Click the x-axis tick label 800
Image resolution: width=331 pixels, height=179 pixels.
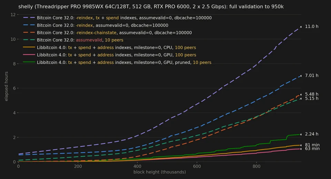(257, 166)
